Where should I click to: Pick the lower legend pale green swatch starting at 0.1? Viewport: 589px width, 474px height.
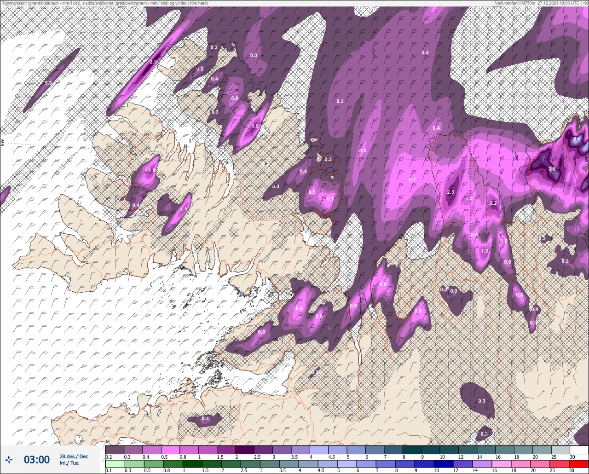click(115, 464)
